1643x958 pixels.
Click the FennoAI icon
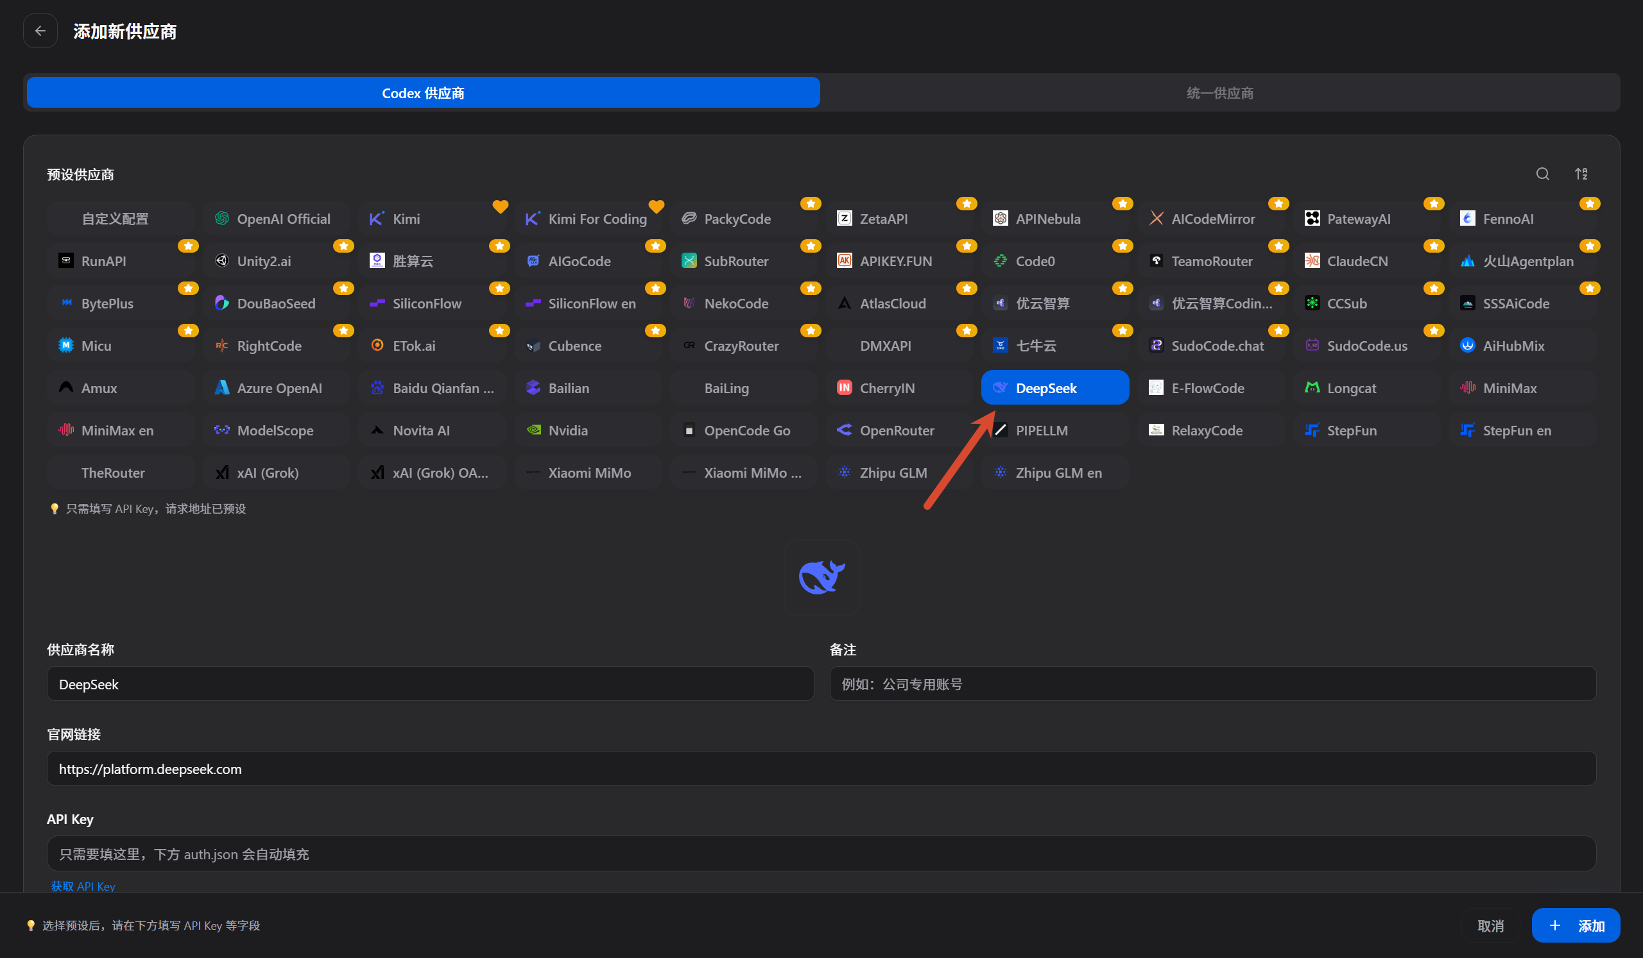click(x=1468, y=219)
